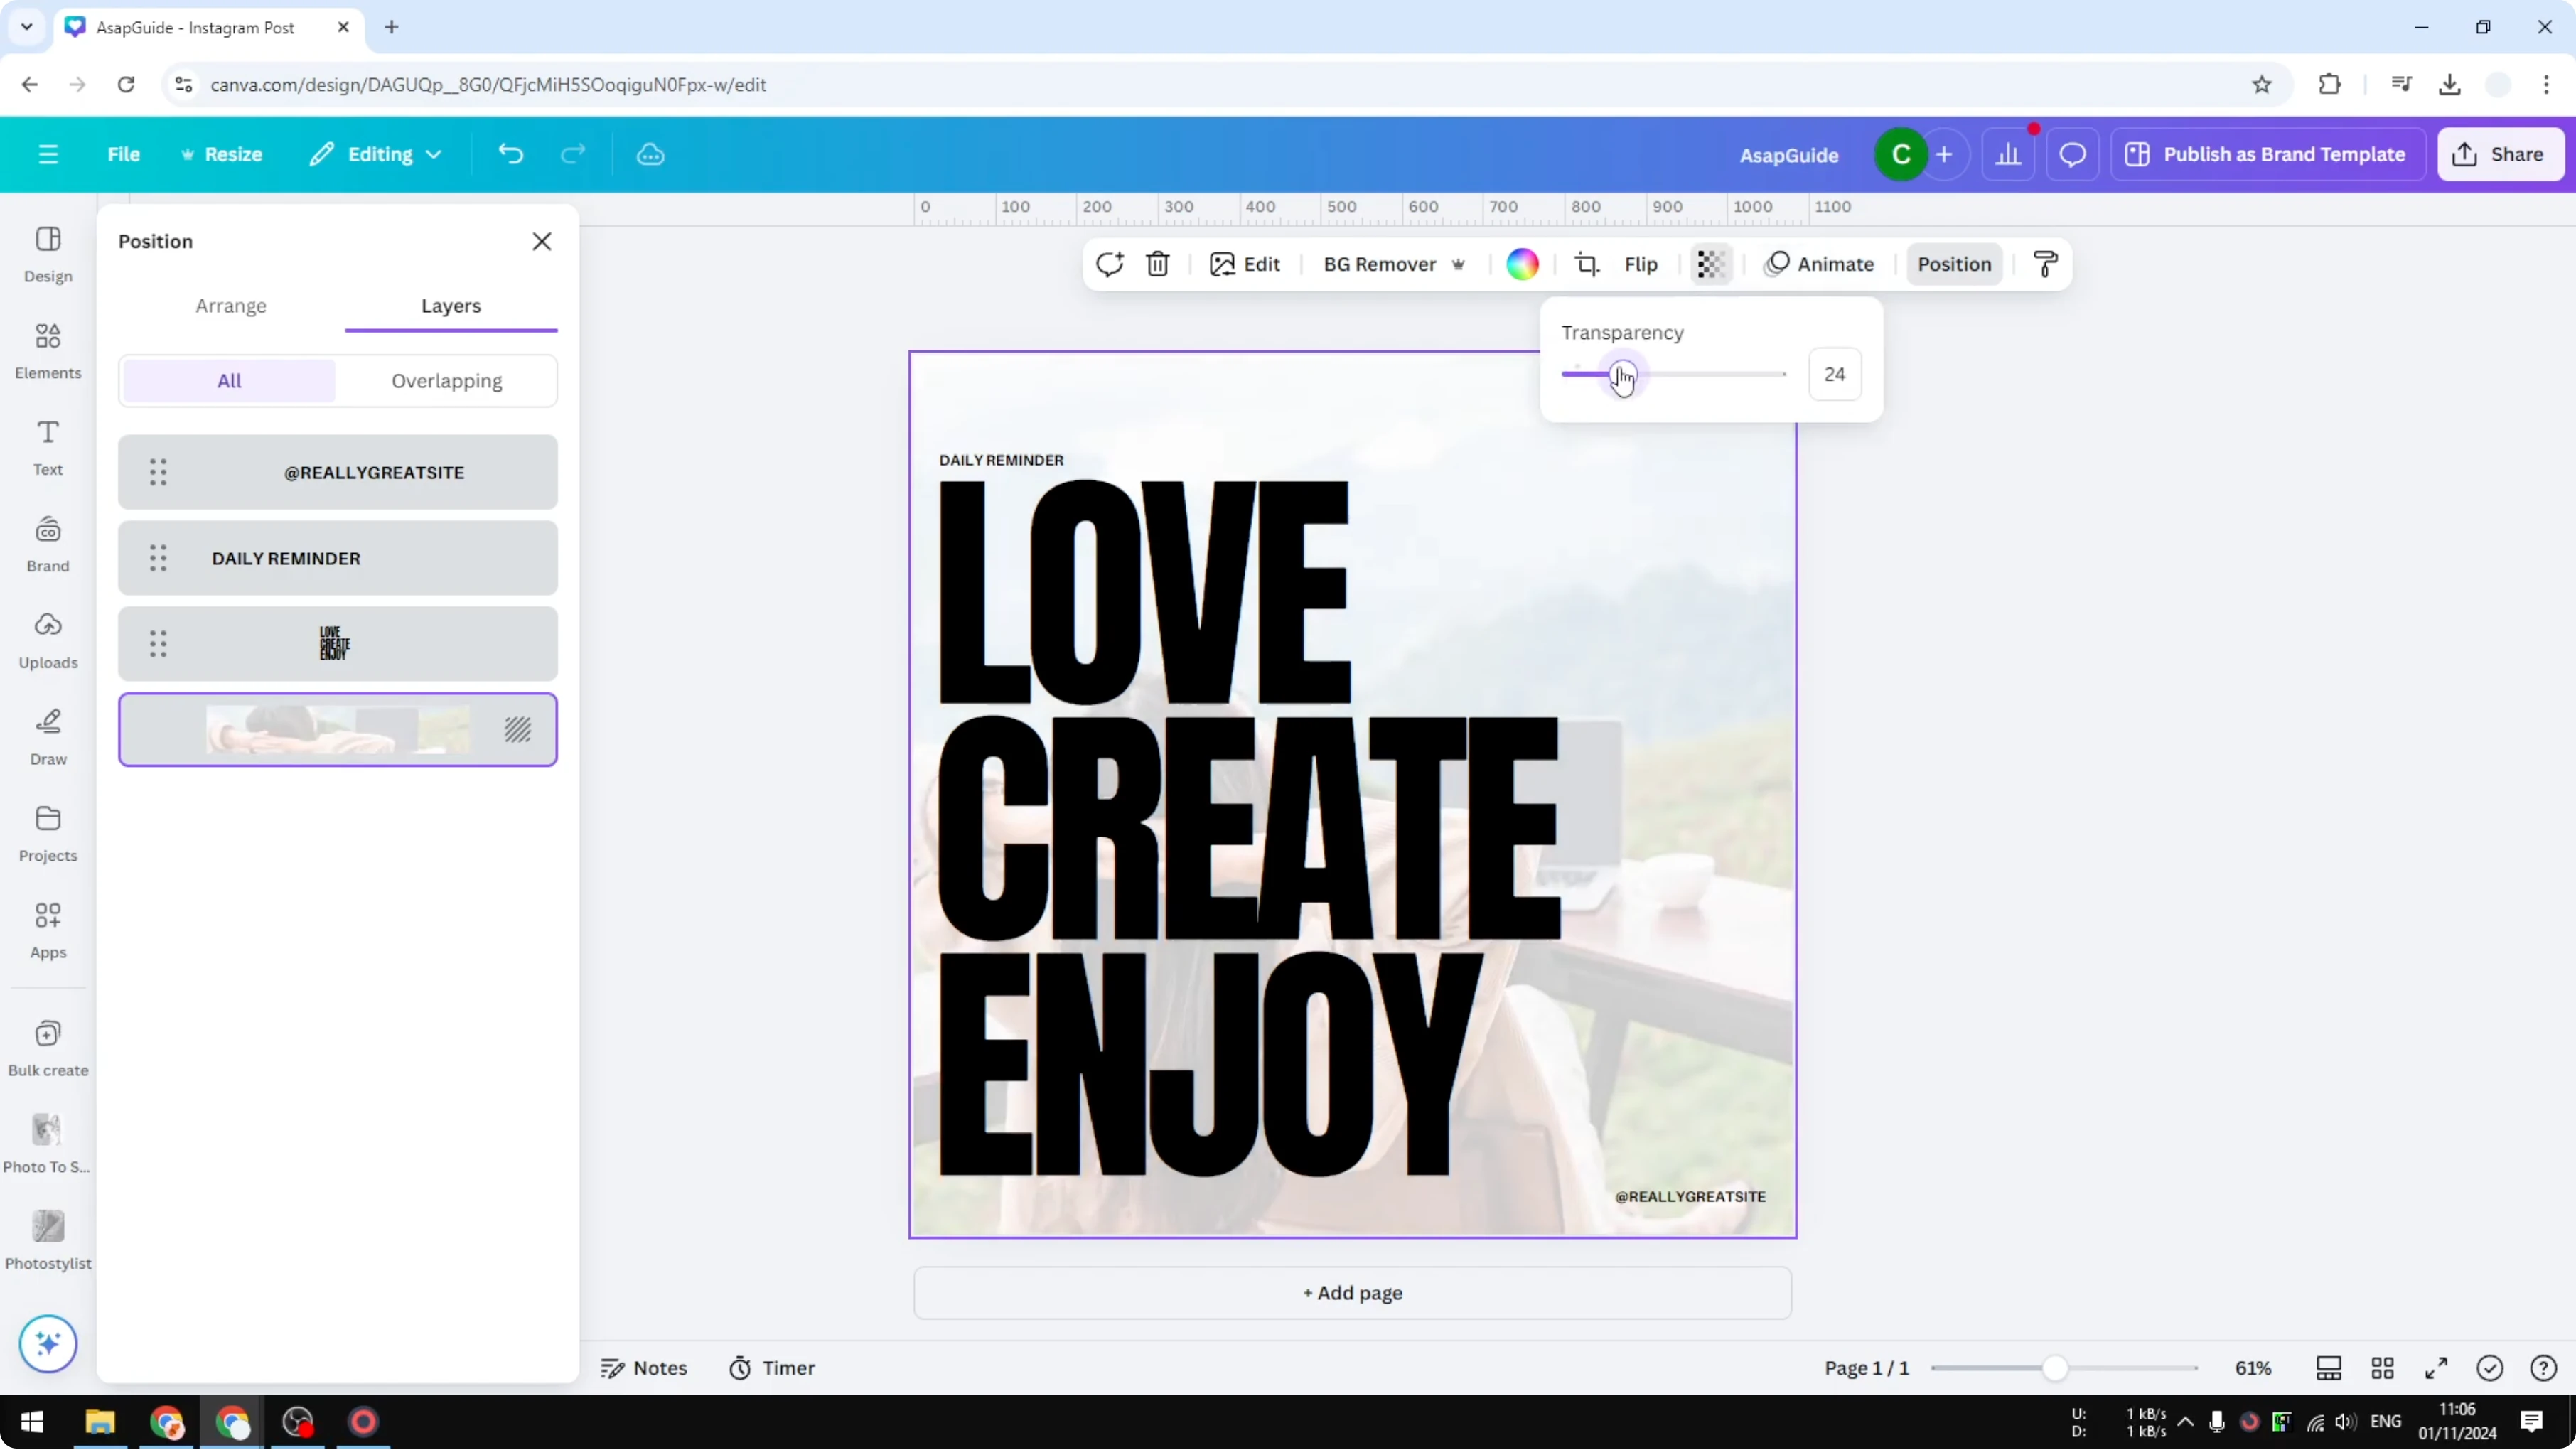Open the Canva assistant sparkle button
The image size is (2576, 1450).
47,1344
